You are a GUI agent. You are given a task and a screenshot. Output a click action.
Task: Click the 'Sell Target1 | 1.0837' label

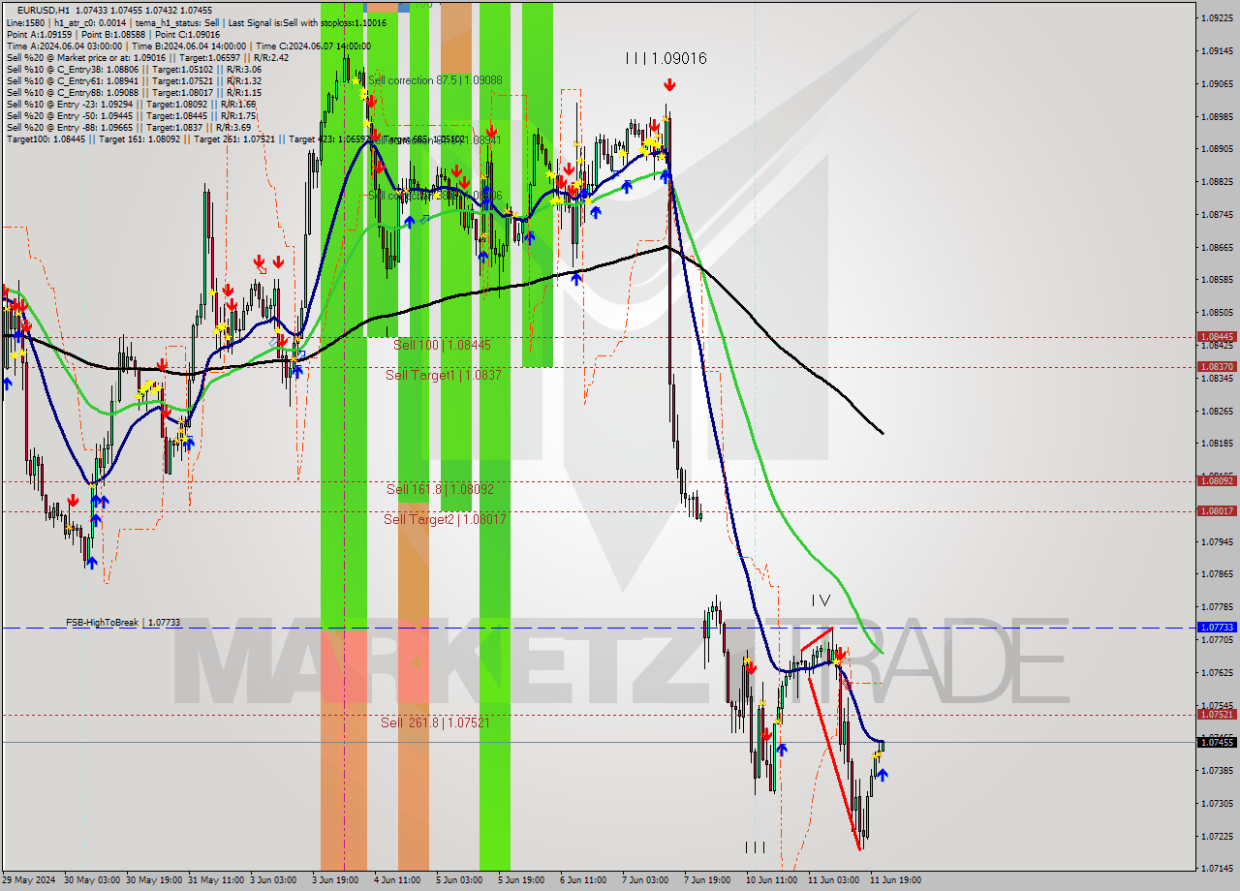pyautogui.click(x=444, y=375)
